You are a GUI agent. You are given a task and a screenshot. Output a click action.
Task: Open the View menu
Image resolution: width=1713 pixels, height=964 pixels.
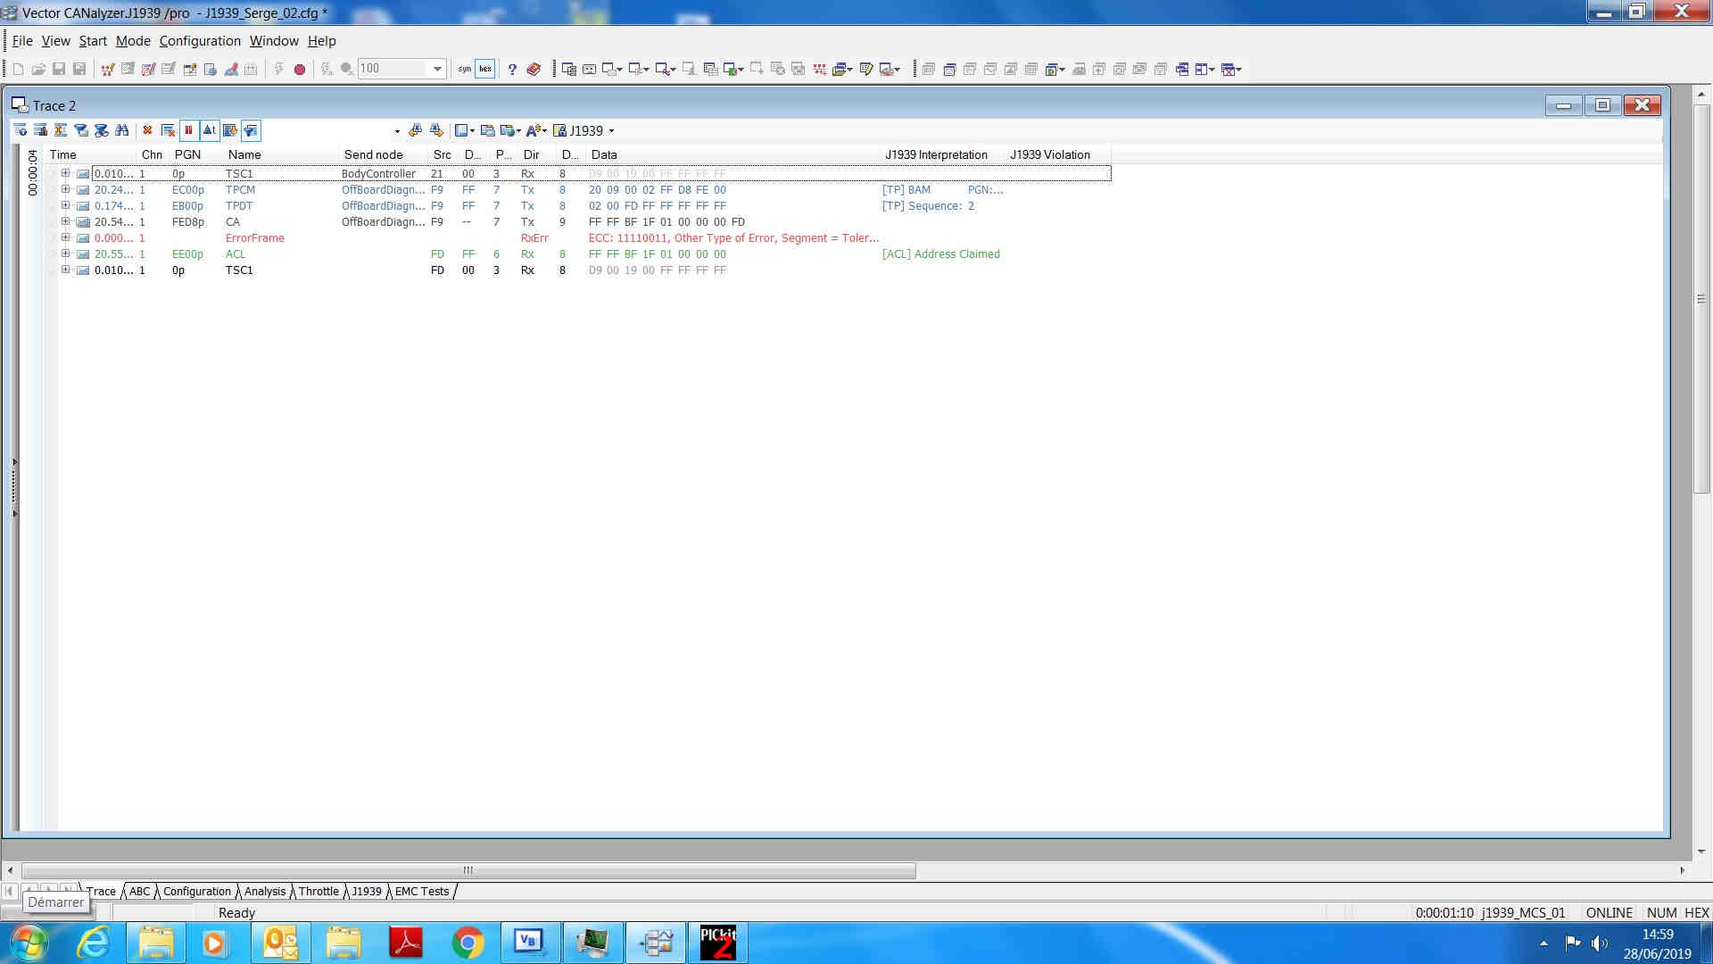(55, 41)
